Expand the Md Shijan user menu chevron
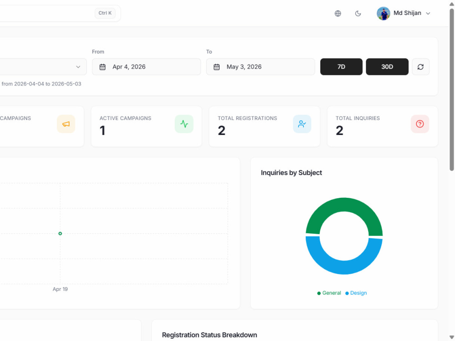 click(x=428, y=13)
